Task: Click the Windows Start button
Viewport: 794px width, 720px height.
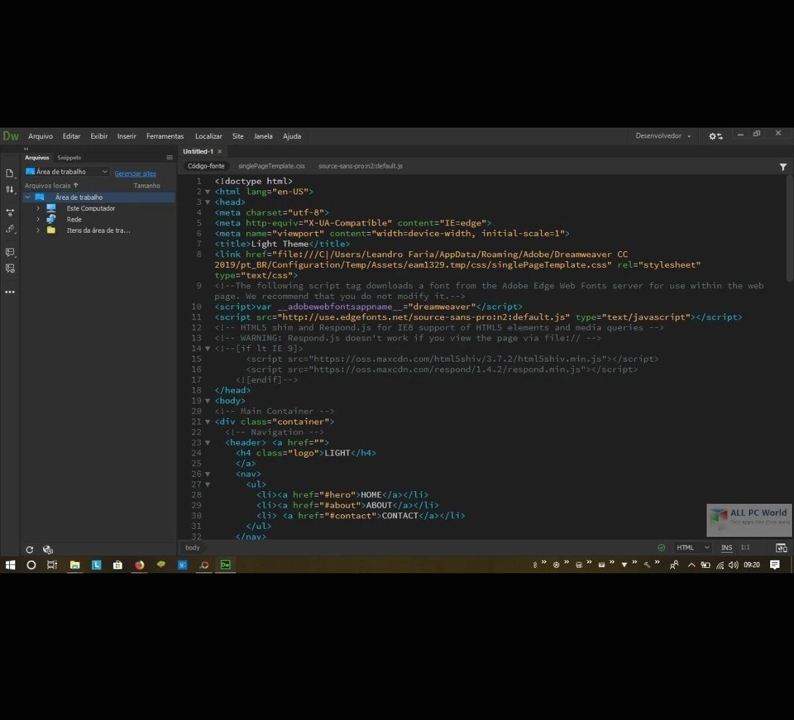Action: pos(10,565)
